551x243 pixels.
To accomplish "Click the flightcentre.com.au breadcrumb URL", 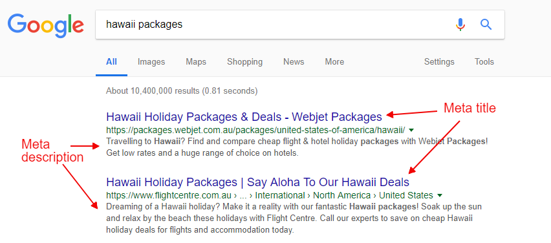I will click(270, 195).
